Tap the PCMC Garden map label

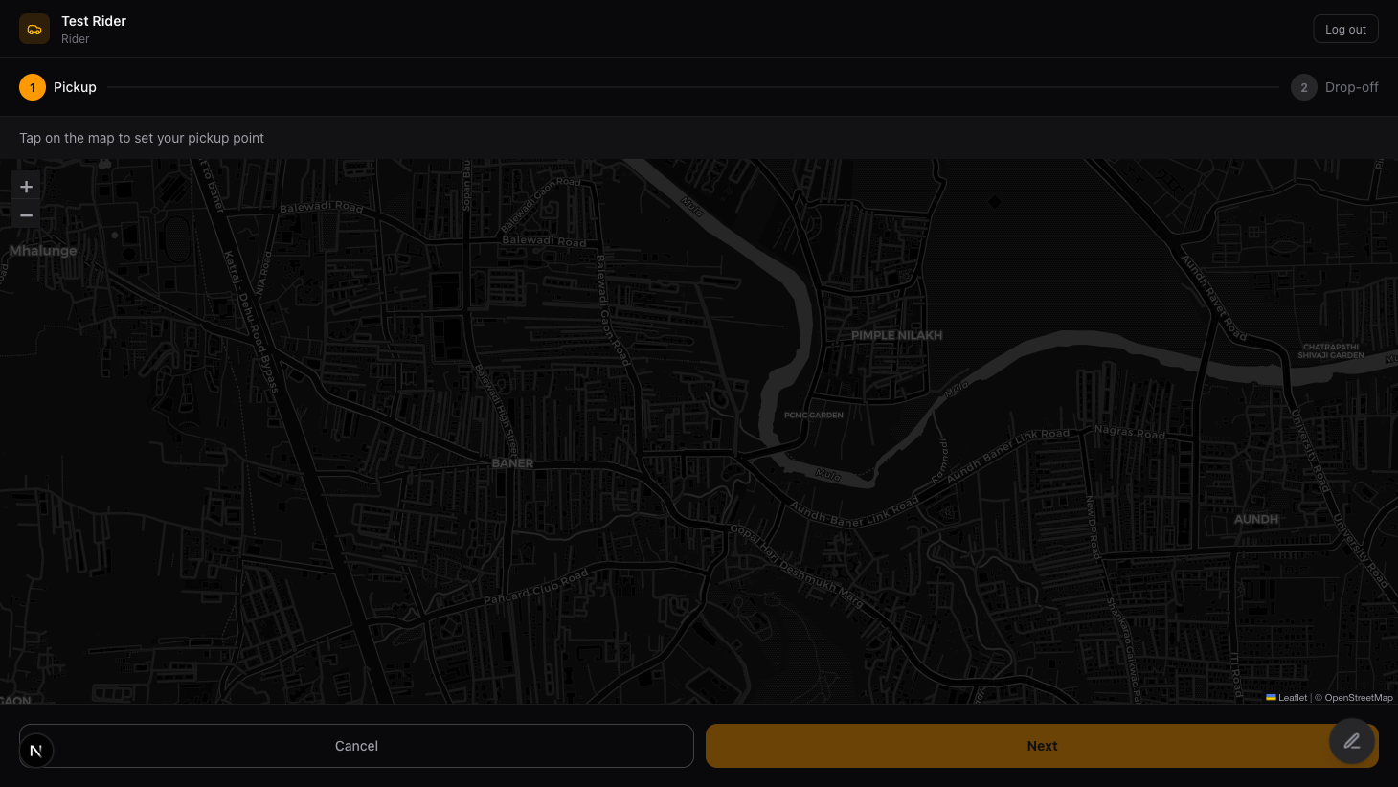[813, 416]
